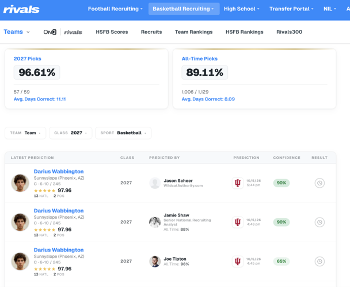The height and width of the screenshot is (287, 350).
Task: Click 90% confidence badge in Jamie Shaw row
Action: 281,222
